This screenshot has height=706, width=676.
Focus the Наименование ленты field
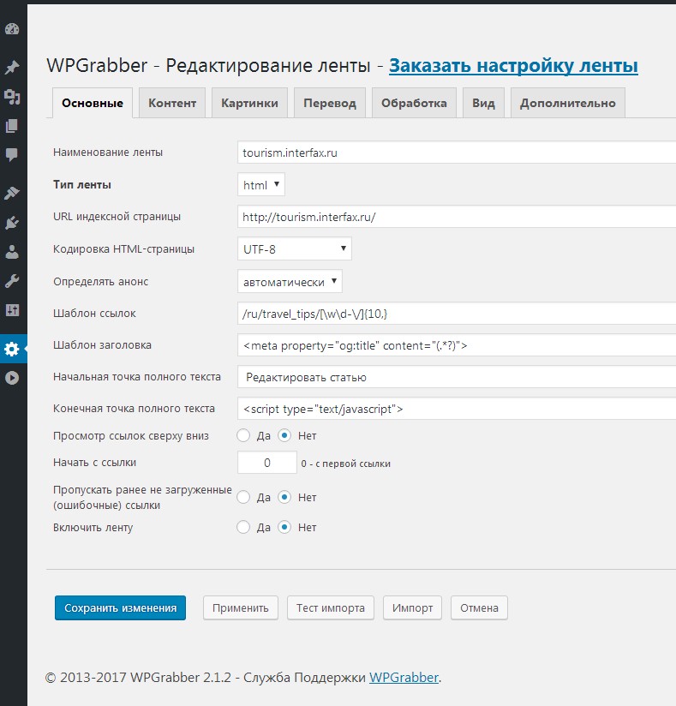coord(457,153)
